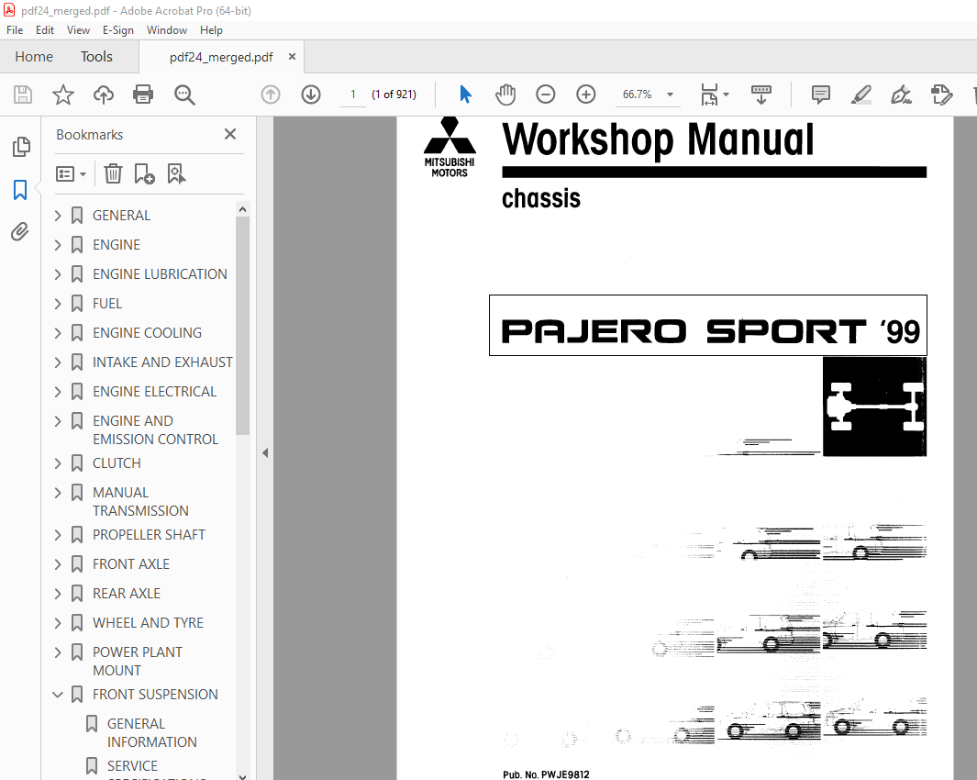Open the E-Sign menu
Image resolution: width=977 pixels, height=780 pixels.
point(117,30)
